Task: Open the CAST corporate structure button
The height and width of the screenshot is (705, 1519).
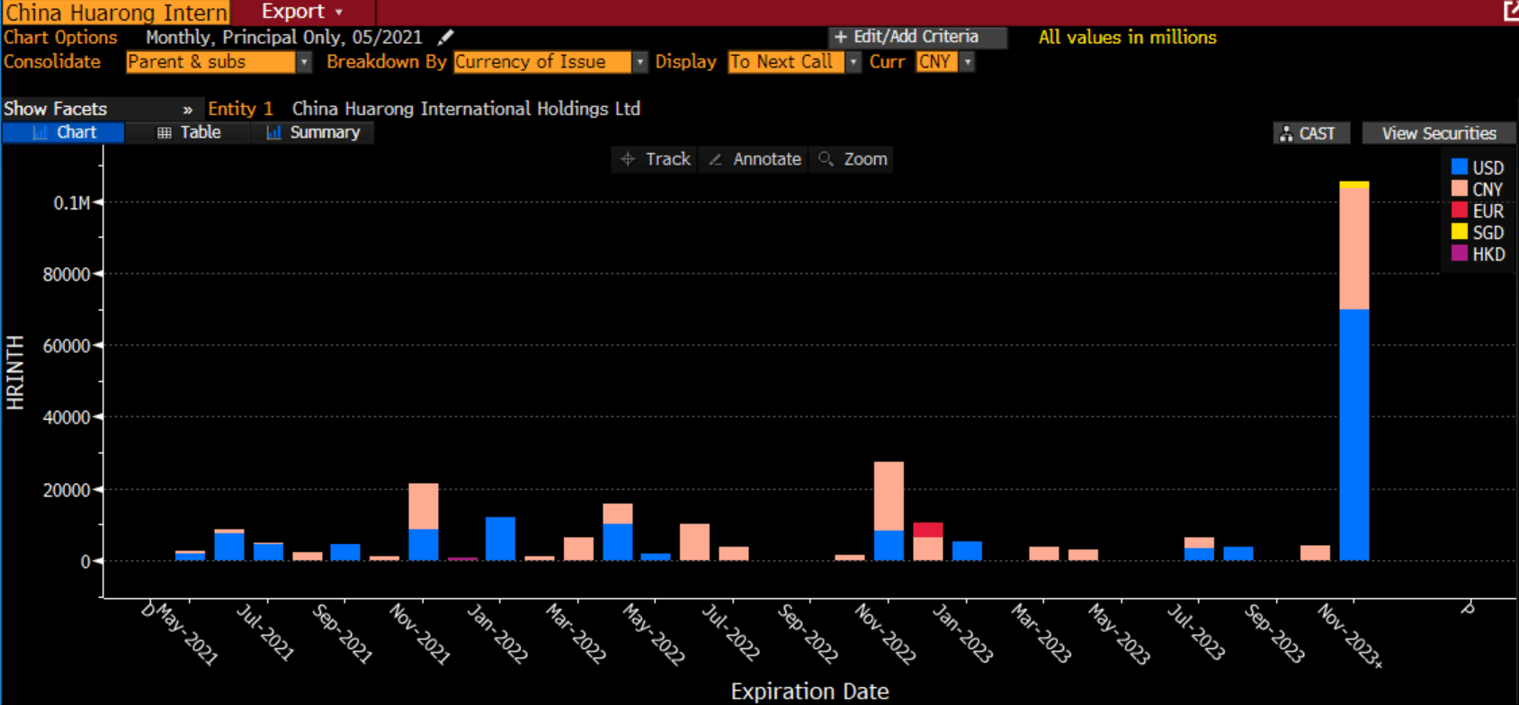Action: point(1310,133)
